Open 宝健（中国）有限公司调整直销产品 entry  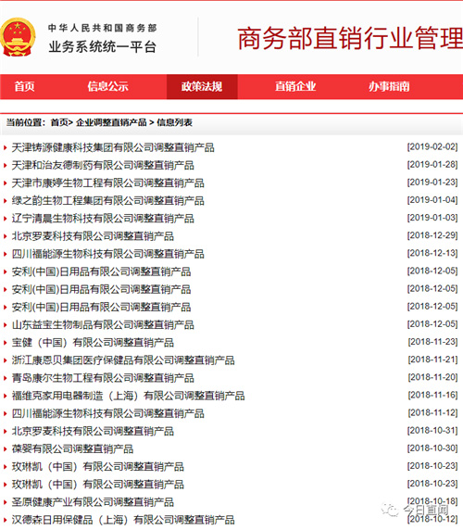[x=93, y=343]
